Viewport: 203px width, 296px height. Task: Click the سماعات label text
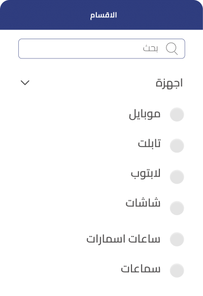coord(141,269)
